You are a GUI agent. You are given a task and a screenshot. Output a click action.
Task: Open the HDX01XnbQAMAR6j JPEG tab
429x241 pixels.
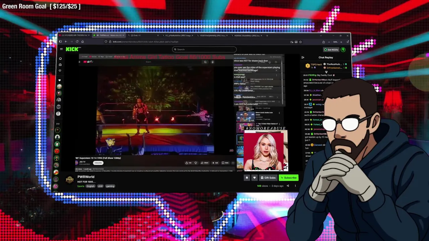coord(212,35)
